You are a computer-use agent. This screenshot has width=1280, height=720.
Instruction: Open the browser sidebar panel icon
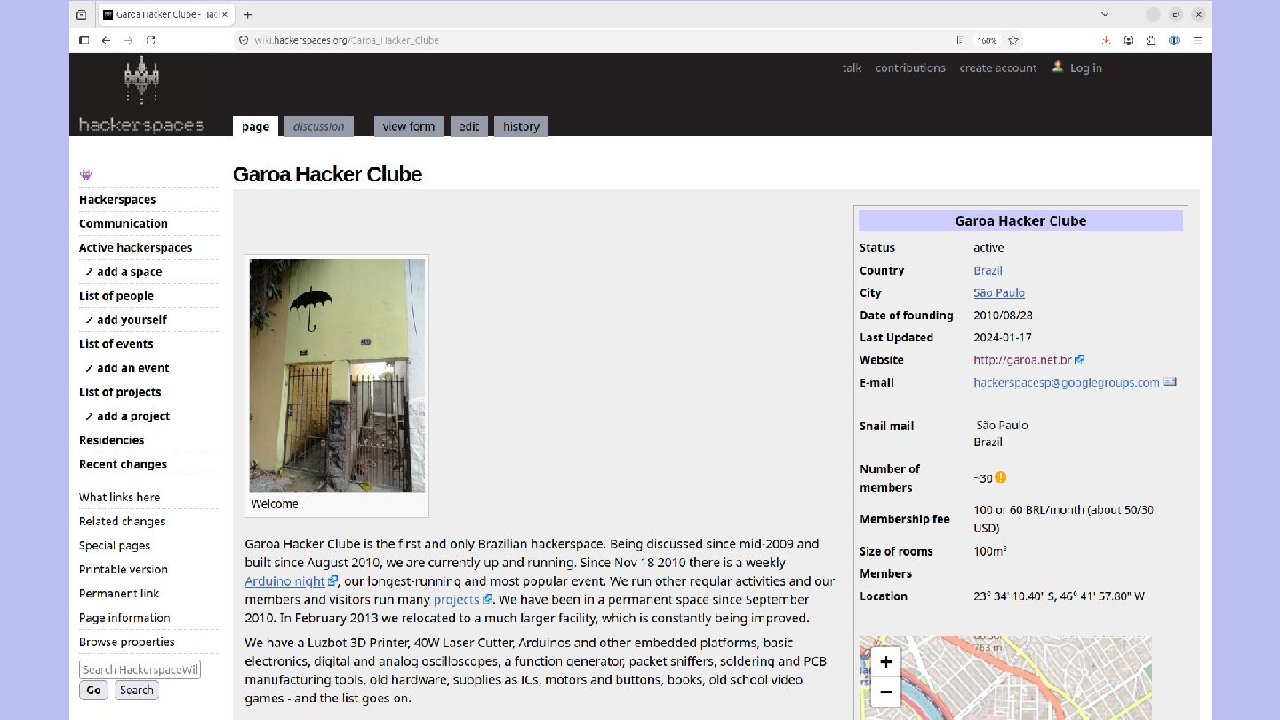coord(84,40)
